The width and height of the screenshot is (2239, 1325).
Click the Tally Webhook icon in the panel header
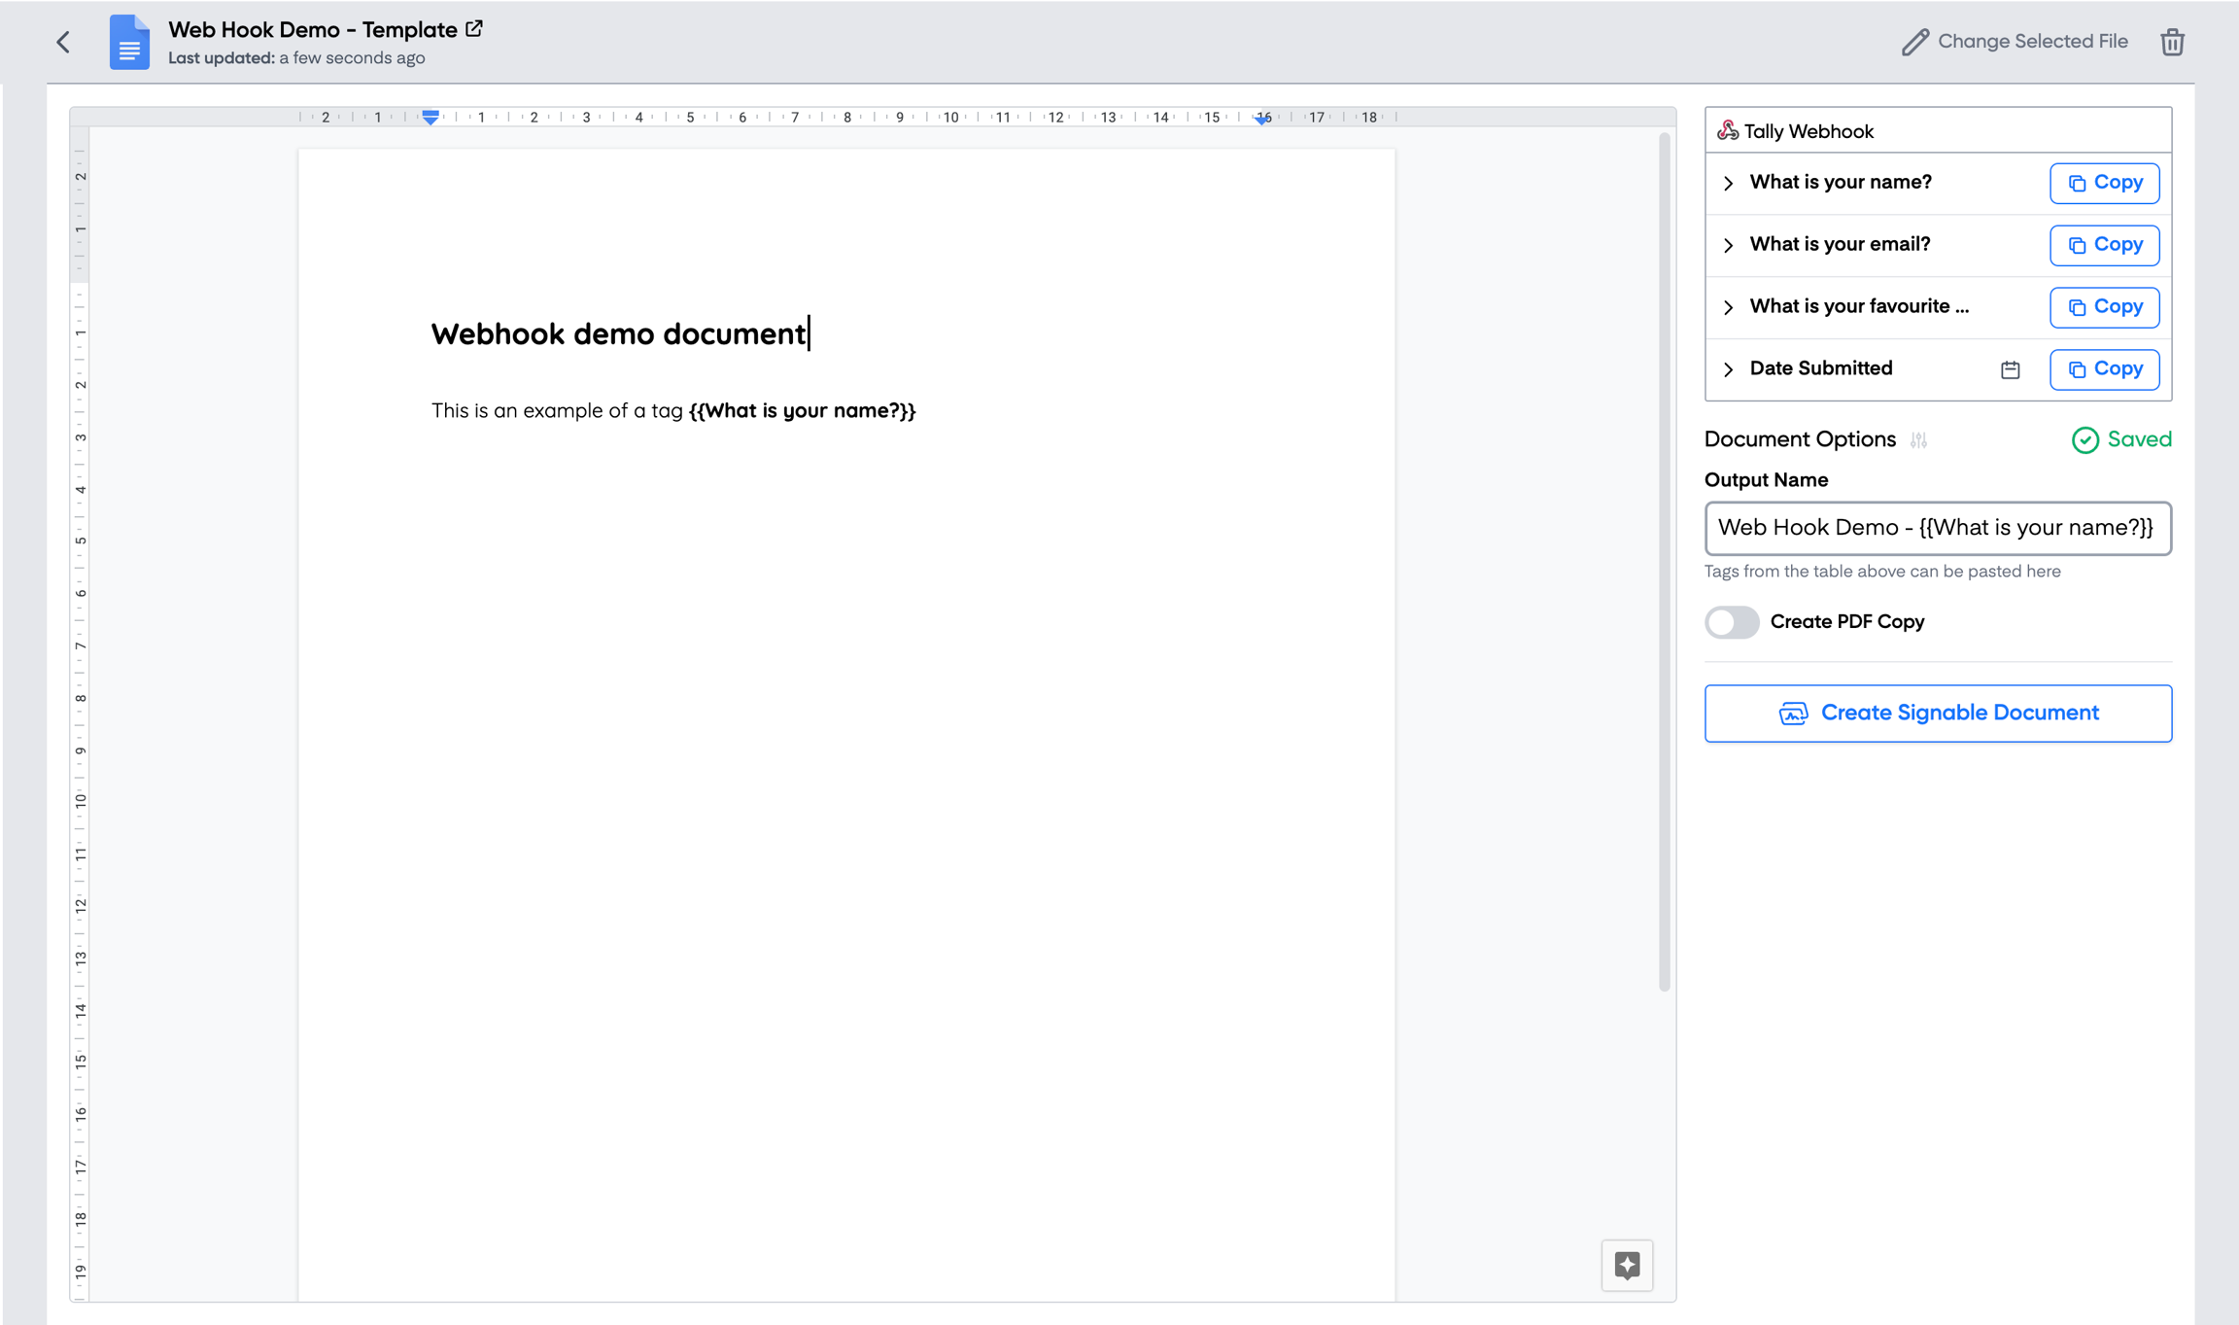point(1729,130)
